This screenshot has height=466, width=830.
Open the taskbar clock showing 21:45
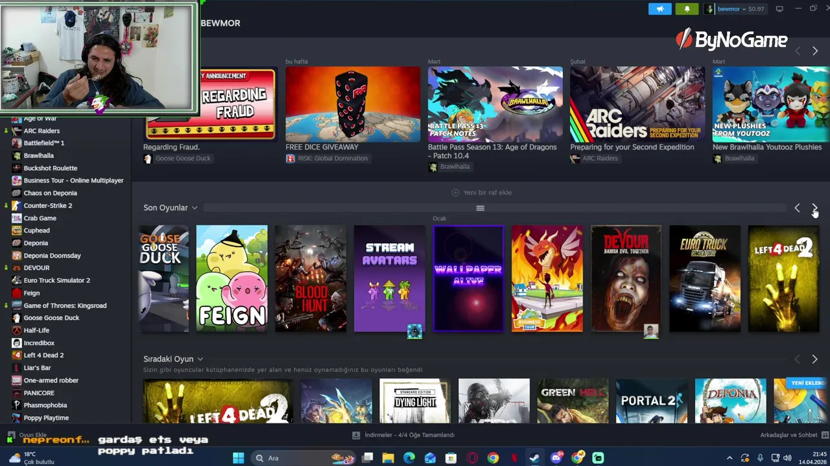(812, 458)
